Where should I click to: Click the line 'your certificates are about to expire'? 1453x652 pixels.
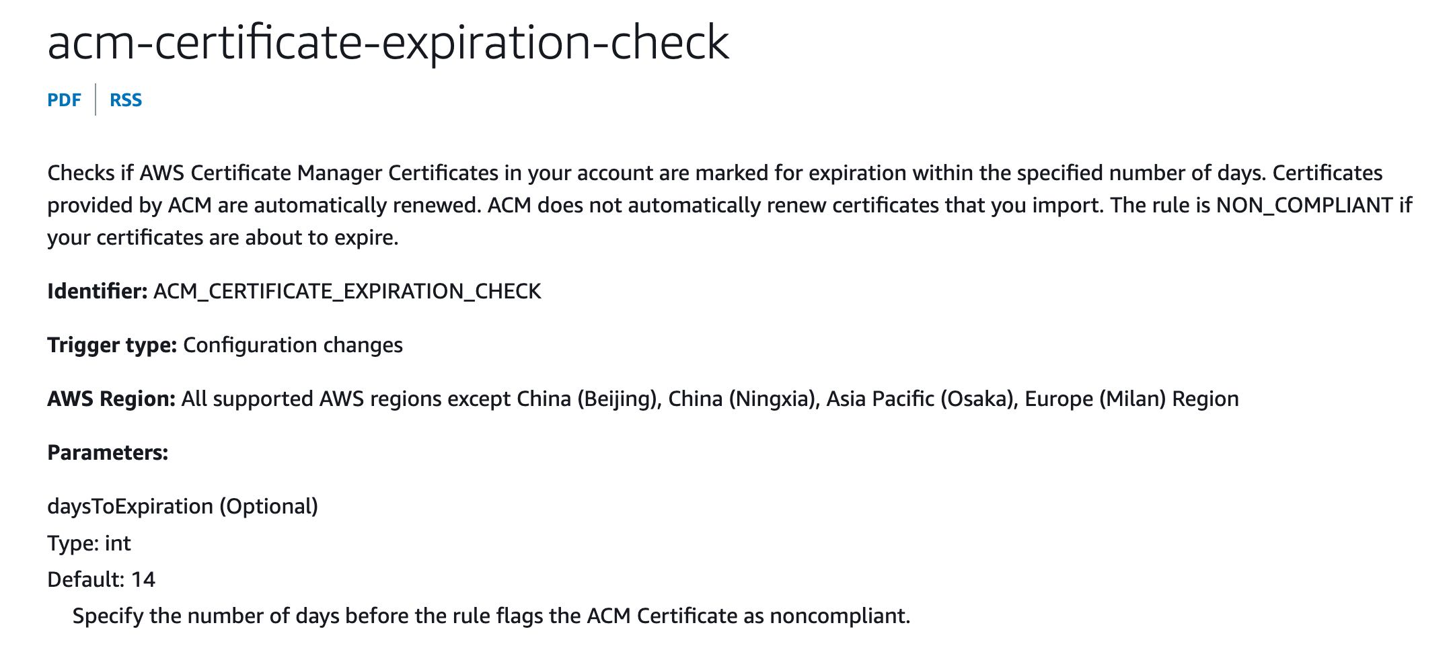click(x=223, y=238)
